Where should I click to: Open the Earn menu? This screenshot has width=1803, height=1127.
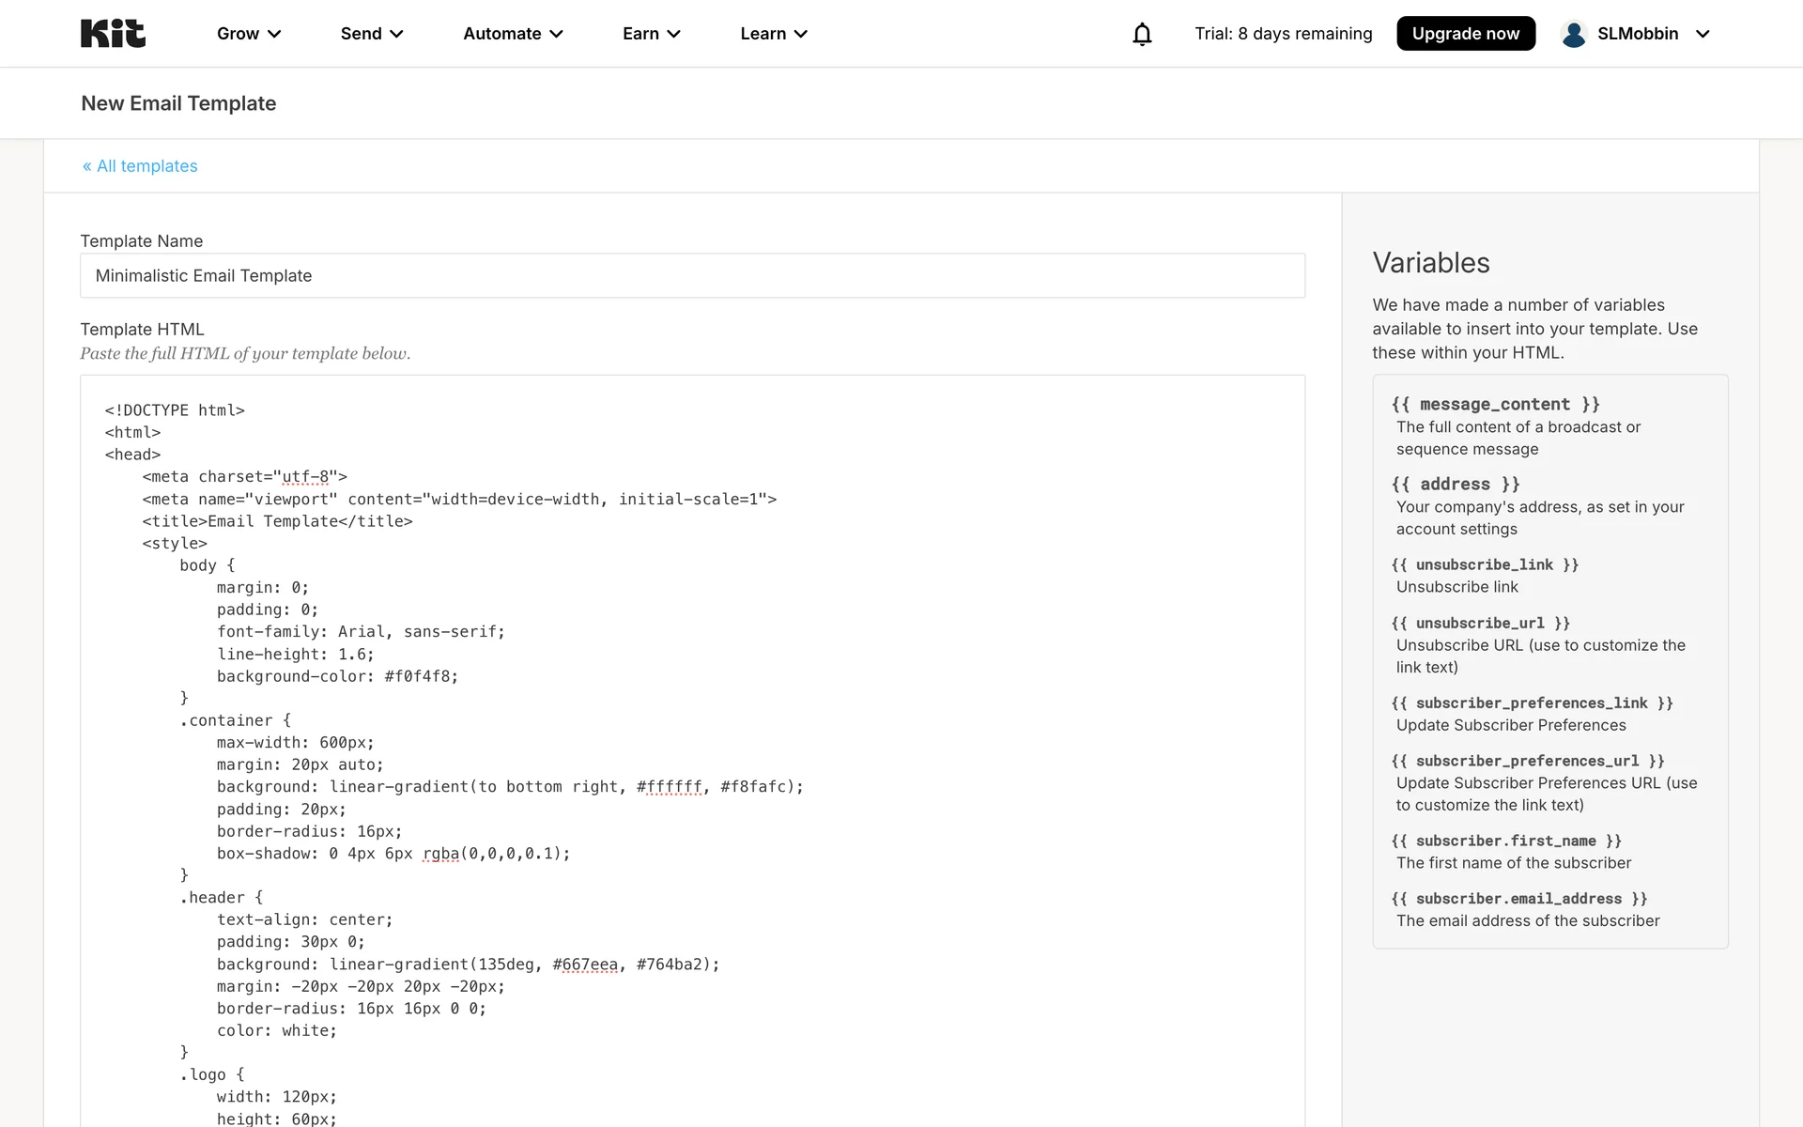point(651,34)
